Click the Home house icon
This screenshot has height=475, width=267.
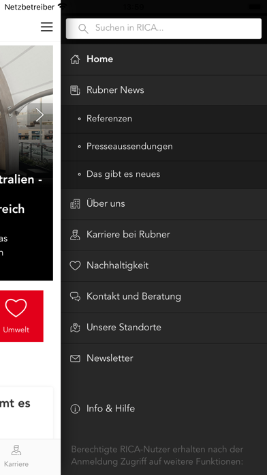[x=75, y=59]
